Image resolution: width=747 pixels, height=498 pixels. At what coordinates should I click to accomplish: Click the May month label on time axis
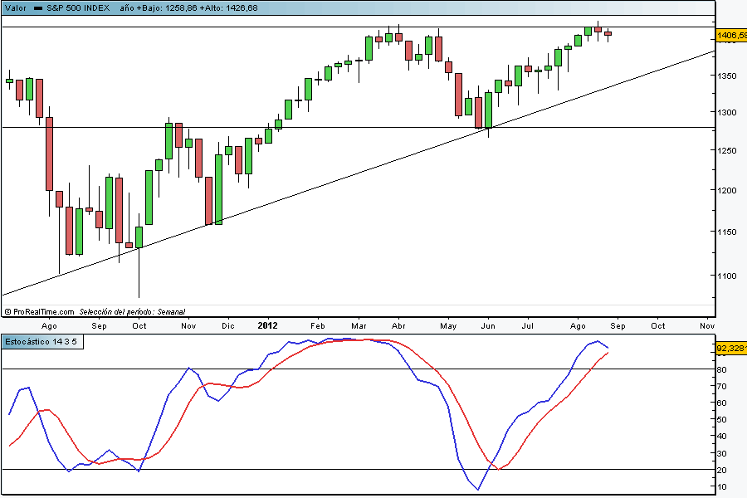[x=448, y=326]
